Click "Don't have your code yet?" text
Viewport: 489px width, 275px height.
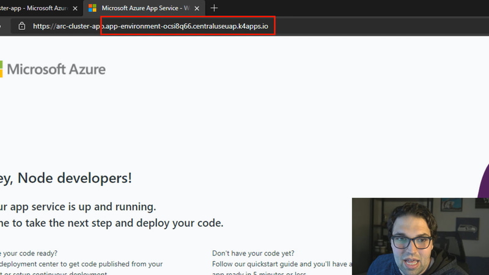253,253
